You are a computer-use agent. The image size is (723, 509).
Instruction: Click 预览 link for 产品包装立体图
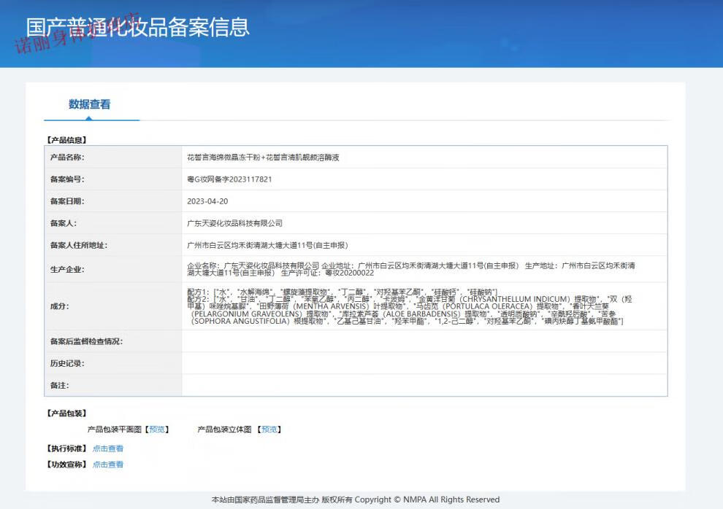(269, 430)
